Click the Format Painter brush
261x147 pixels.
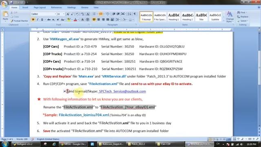click(x=12, y=21)
